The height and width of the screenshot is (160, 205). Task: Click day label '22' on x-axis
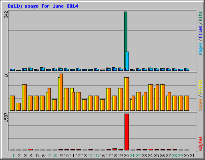tap(138, 156)
